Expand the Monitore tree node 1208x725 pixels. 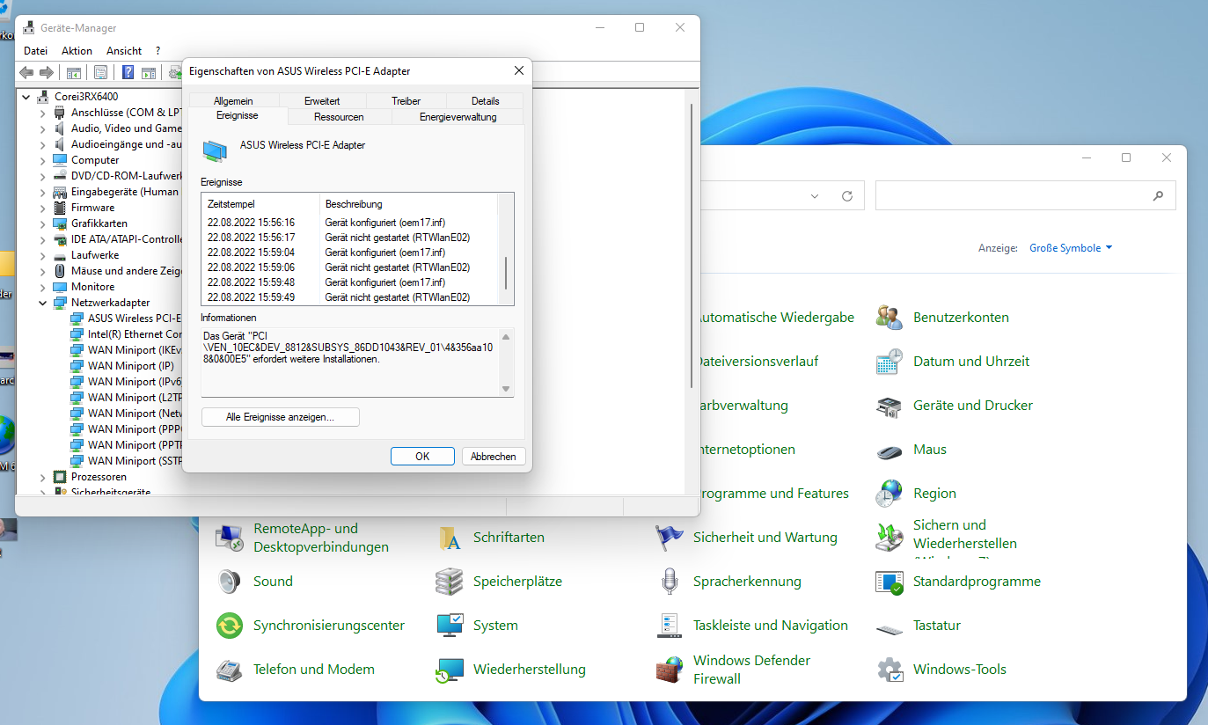click(x=42, y=287)
